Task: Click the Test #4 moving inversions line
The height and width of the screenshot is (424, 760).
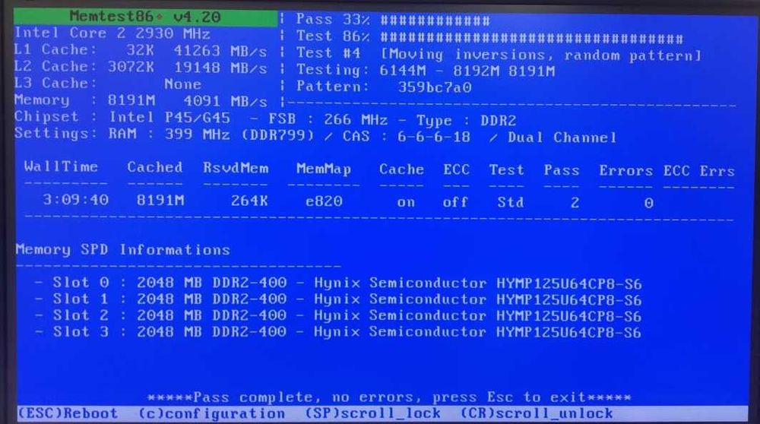Action: point(499,54)
